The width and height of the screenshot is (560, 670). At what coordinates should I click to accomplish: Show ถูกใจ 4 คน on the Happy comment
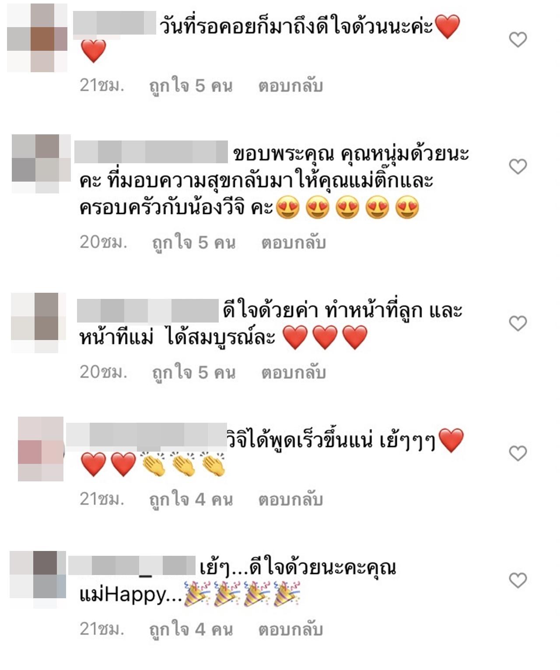coord(191,630)
